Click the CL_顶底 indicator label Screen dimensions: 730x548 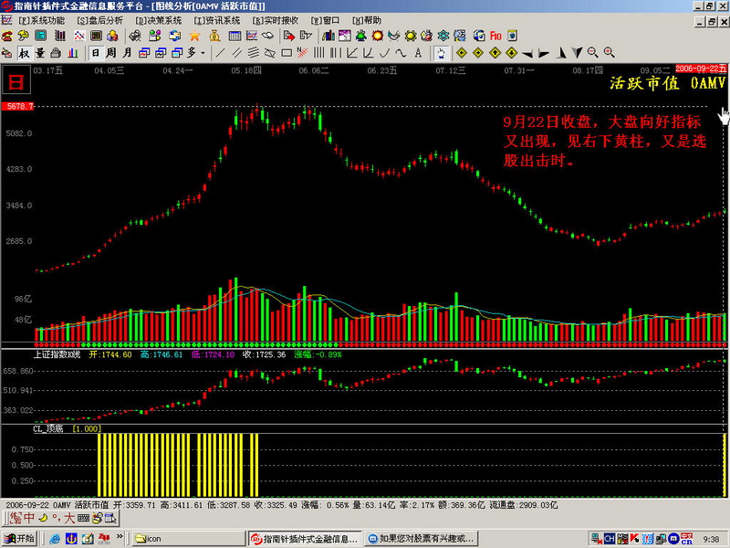pos(48,428)
